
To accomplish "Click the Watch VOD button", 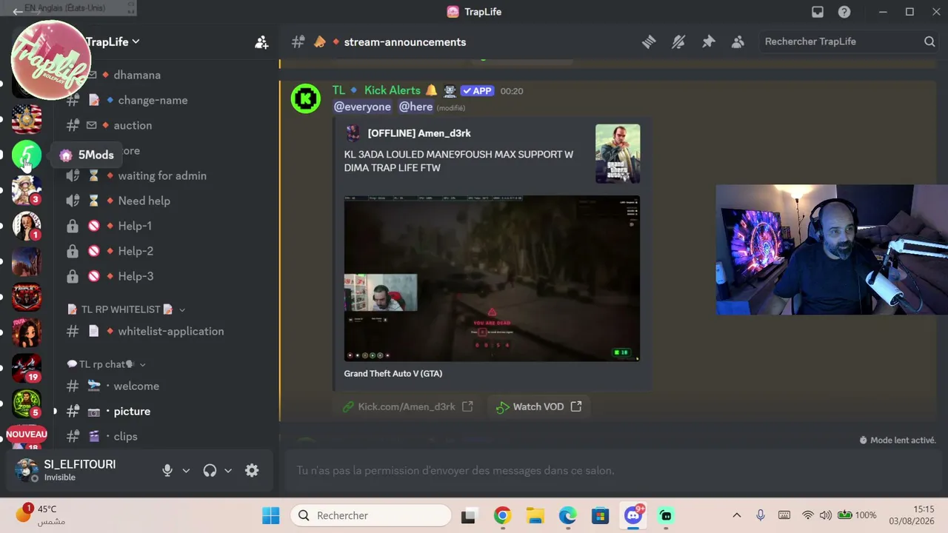I will (x=538, y=406).
